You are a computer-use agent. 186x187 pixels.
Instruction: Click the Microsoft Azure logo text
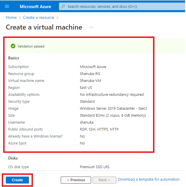[35, 7]
